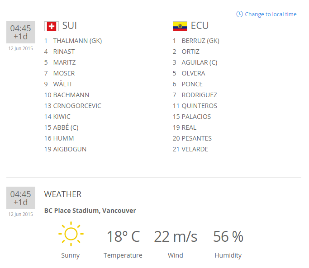Select the SUI team heading
The width and height of the screenshot is (309, 268).
[x=69, y=25]
